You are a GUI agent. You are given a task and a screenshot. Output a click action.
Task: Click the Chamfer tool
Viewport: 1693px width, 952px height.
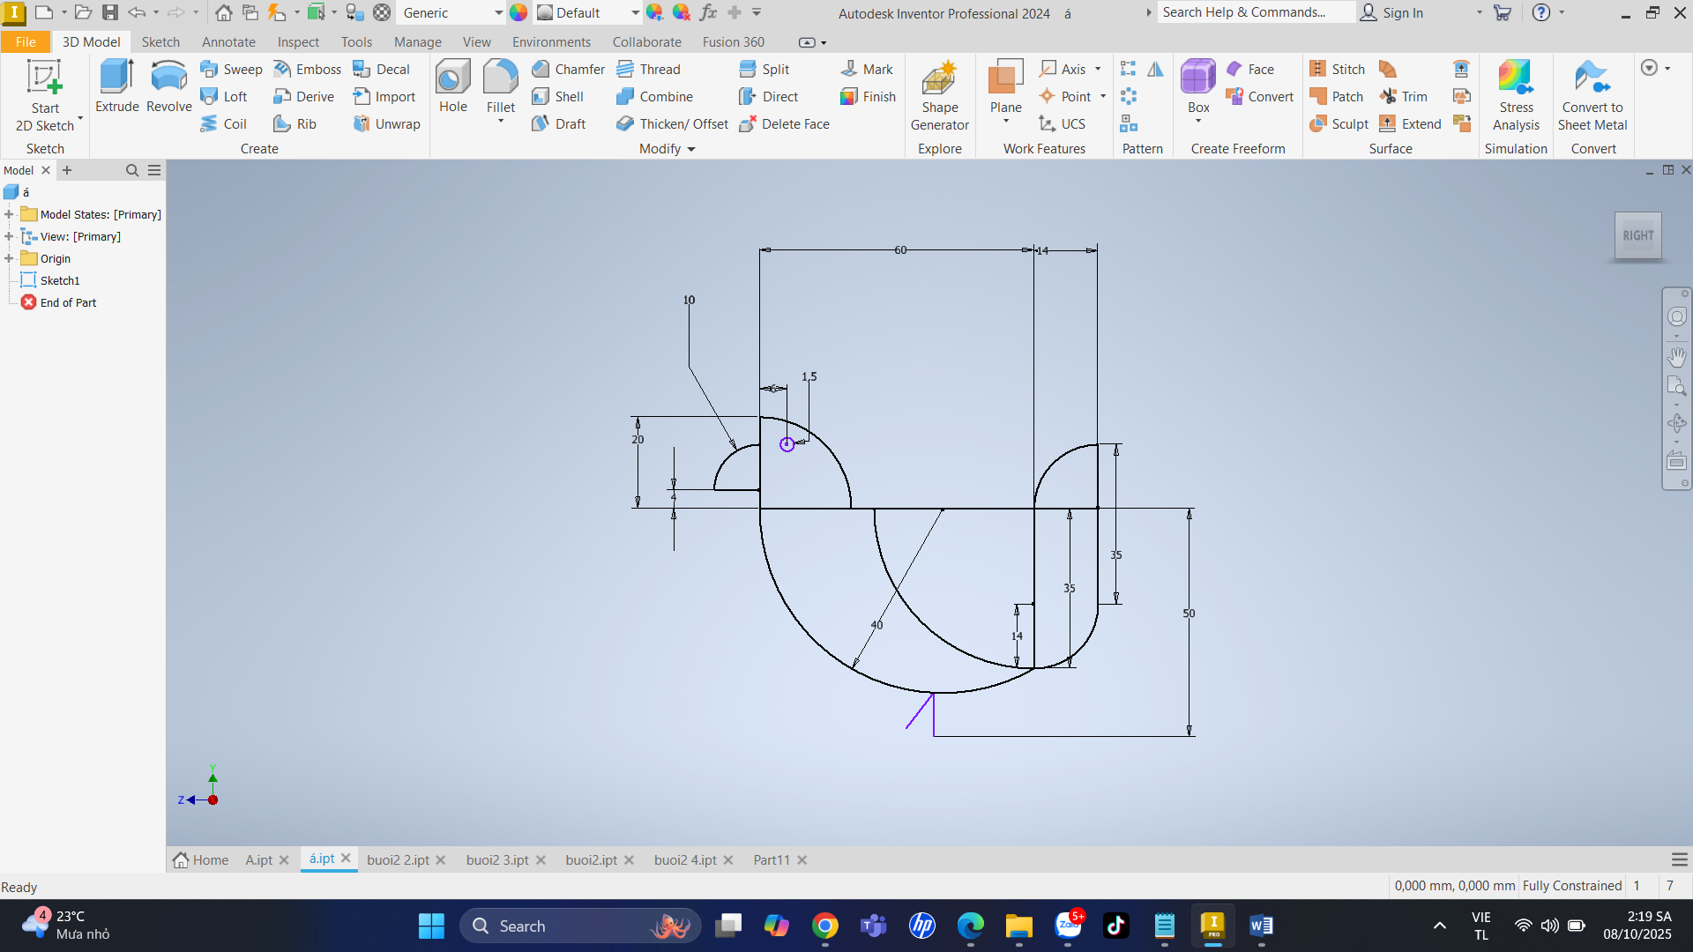point(569,70)
